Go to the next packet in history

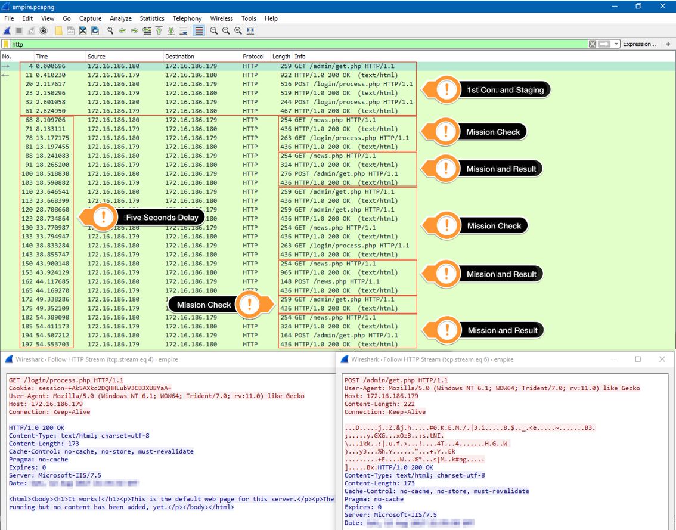click(135, 31)
